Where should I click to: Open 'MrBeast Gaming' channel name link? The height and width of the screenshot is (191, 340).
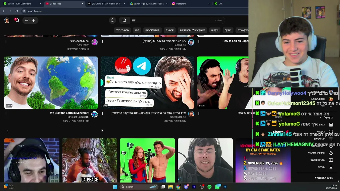[76, 117]
